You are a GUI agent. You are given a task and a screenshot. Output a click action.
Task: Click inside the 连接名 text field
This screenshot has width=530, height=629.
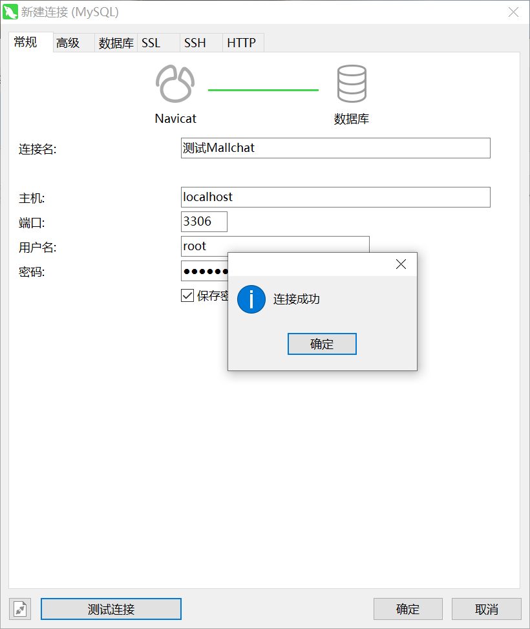[335, 148]
